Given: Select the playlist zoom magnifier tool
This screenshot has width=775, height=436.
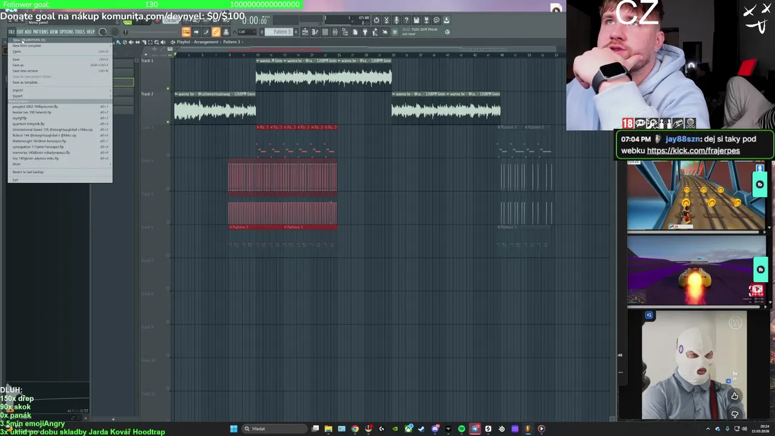Looking at the screenshot, I should click(x=156, y=42).
